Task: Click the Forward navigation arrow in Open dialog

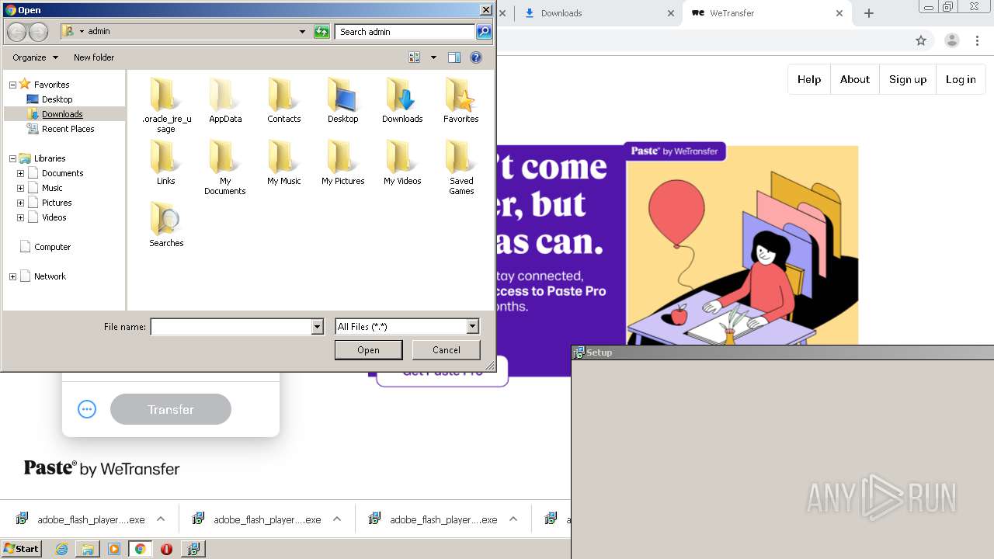Action: (x=39, y=32)
